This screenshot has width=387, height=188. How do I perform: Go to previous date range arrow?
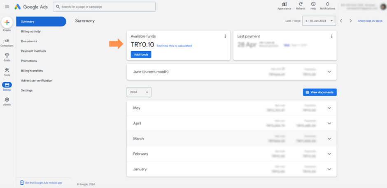(341, 21)
